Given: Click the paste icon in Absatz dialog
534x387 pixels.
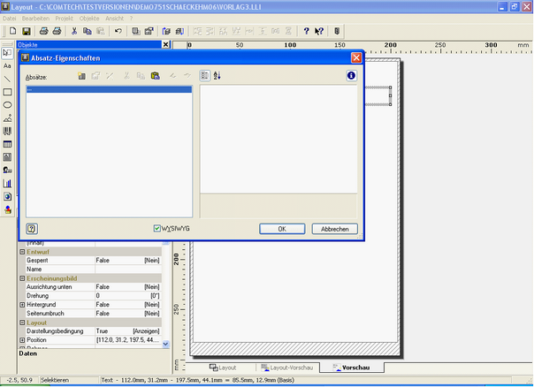Looking at the screenshot, I should coord(156,76).
